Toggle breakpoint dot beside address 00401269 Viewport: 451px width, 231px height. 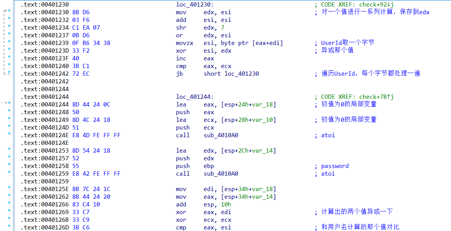coord(9,211)
